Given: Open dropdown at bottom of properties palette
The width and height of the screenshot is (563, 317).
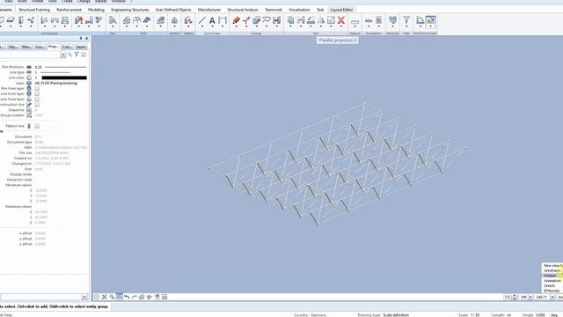Looking at the screenshot, I should [x=84, y=298].
